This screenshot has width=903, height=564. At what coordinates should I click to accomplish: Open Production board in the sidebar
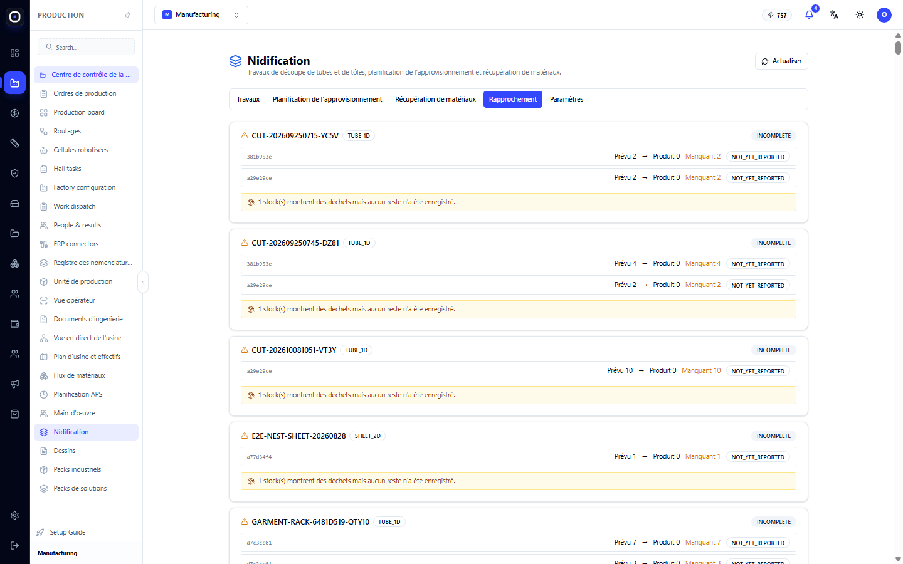86,112
